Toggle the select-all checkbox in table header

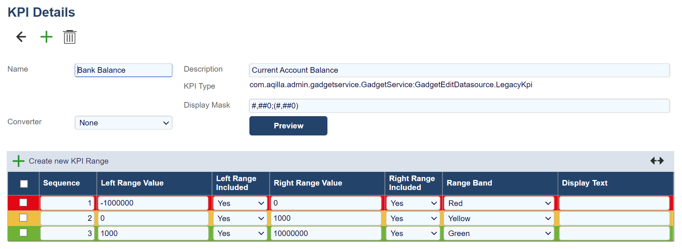point(24,184)
